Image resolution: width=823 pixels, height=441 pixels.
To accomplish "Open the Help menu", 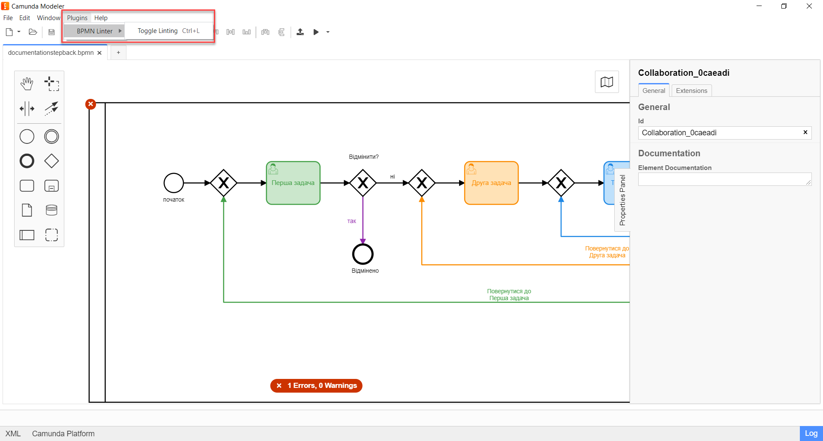I will (101, 18).
